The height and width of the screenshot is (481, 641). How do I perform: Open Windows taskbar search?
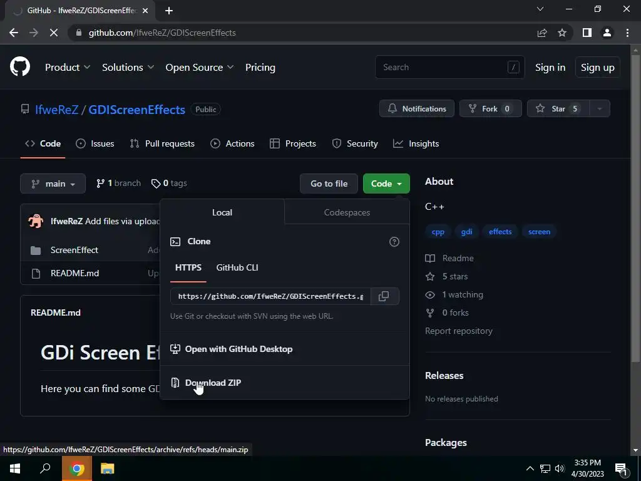point(45,468)
